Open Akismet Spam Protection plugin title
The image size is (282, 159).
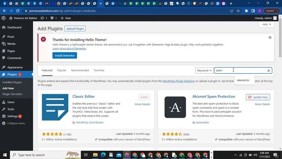pyautogui.click(x=214, y=96)
